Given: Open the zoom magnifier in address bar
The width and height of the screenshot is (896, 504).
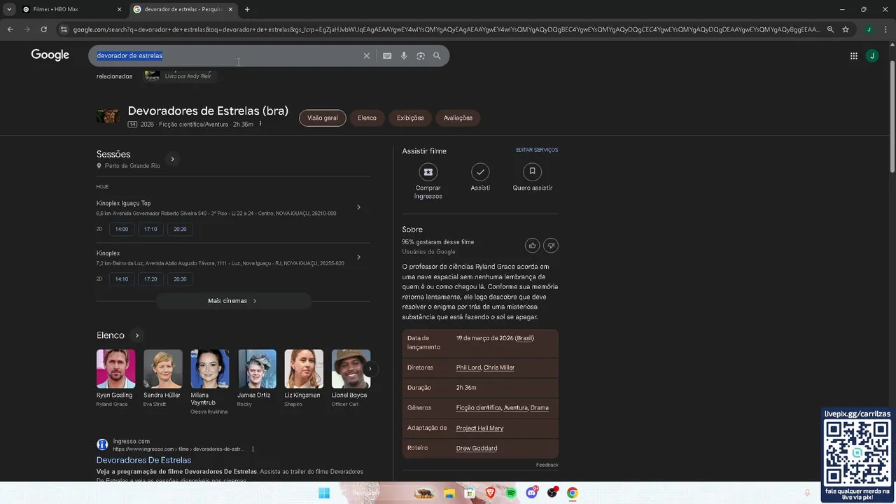Looking at the screenshot, I should click(830, 29).
